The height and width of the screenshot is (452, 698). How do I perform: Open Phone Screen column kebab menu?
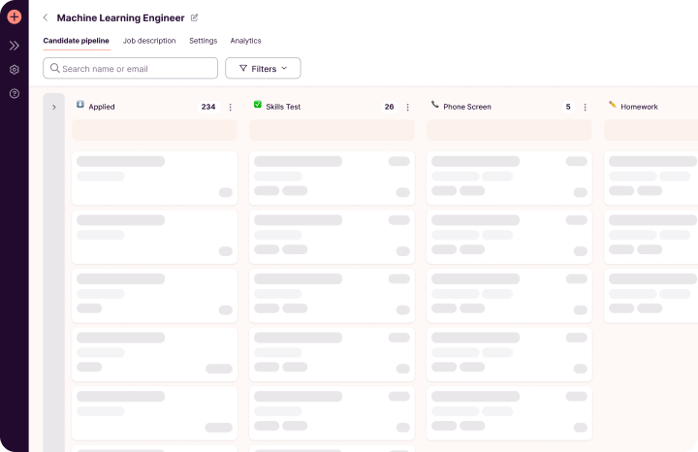[585, 107]
